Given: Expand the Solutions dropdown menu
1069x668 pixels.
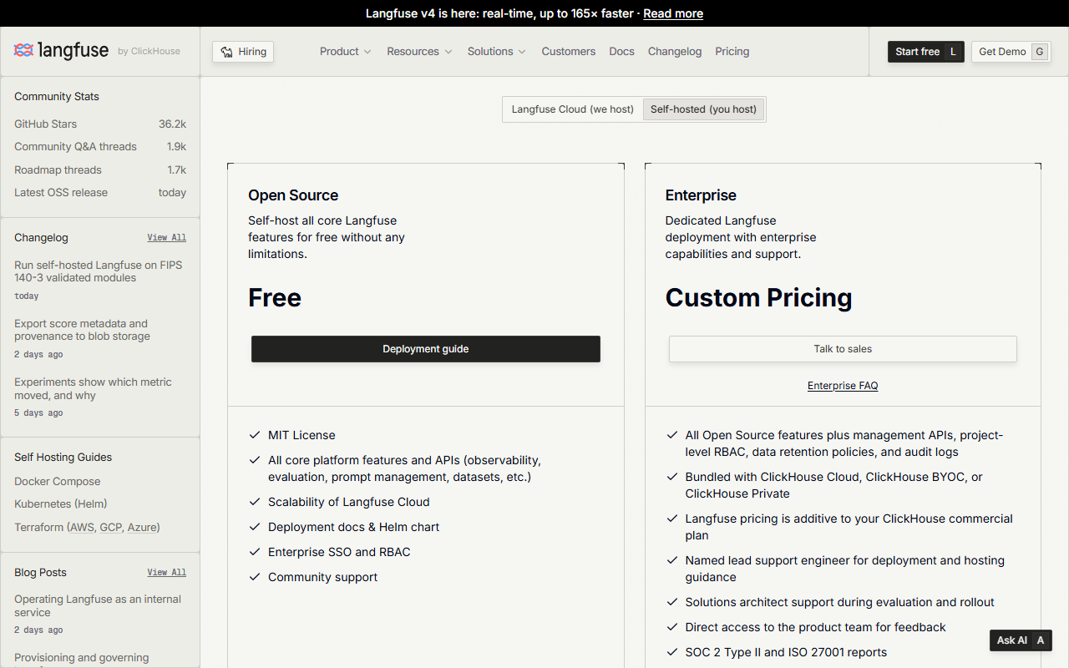Looking at the screenshot, I should click(x=497, y=52).
